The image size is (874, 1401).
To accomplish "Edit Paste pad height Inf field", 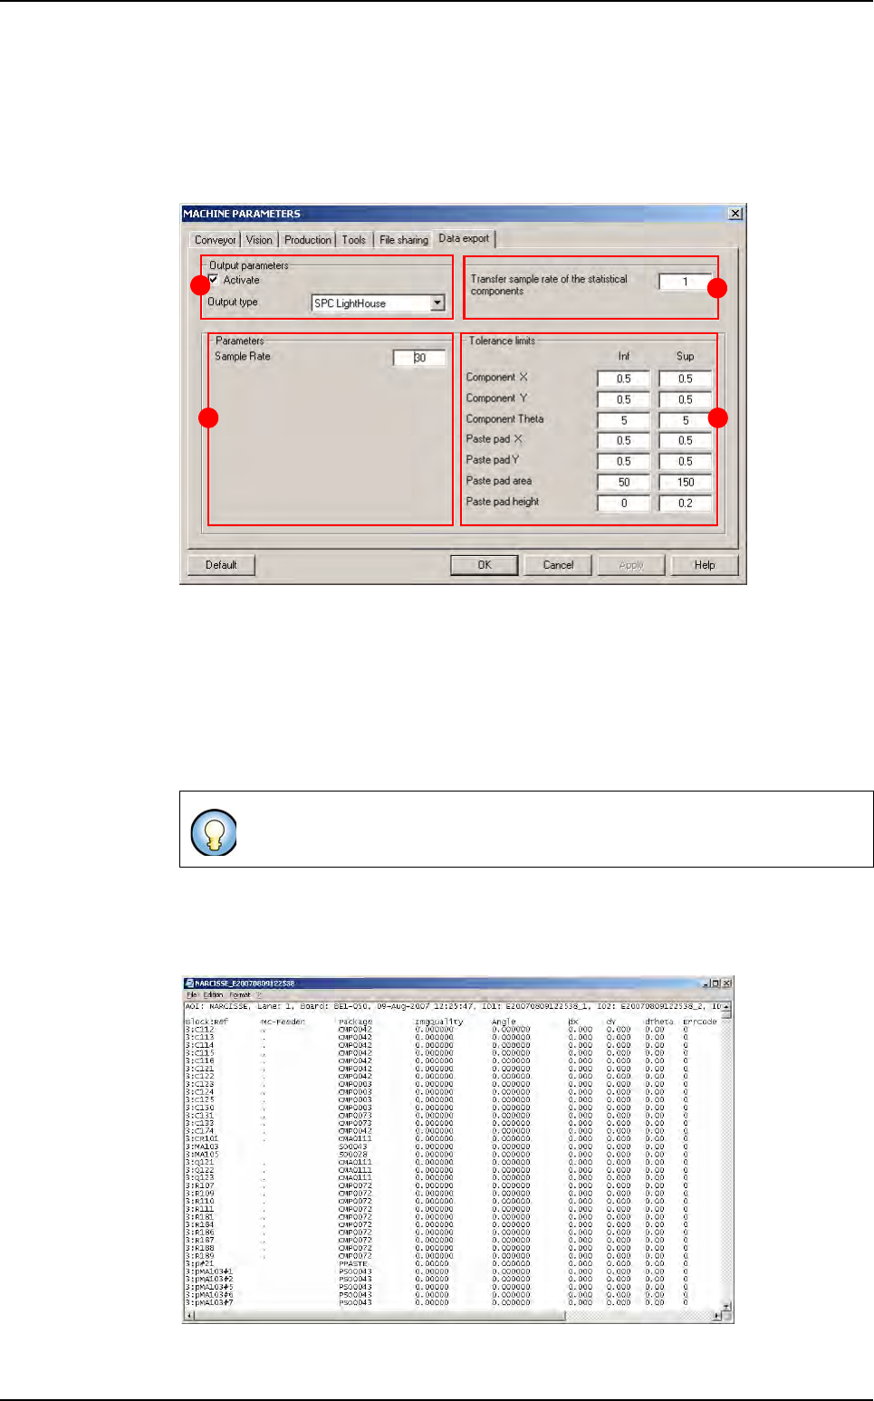I will [624, 504].
